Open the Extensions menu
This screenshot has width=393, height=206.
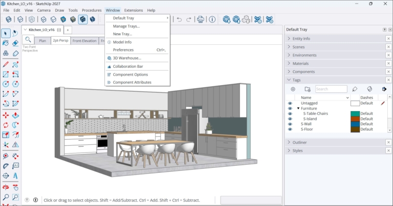point(134,10)
